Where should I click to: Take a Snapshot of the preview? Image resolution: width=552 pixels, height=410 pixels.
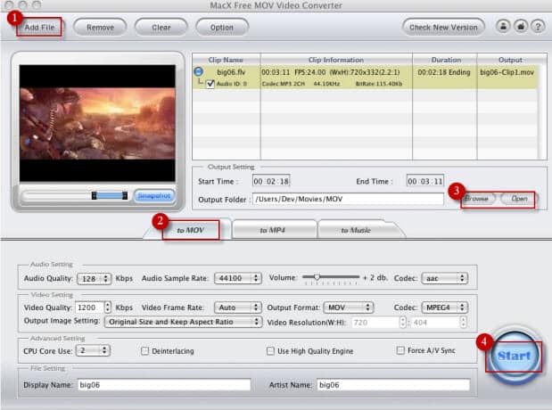click(154, 196)
